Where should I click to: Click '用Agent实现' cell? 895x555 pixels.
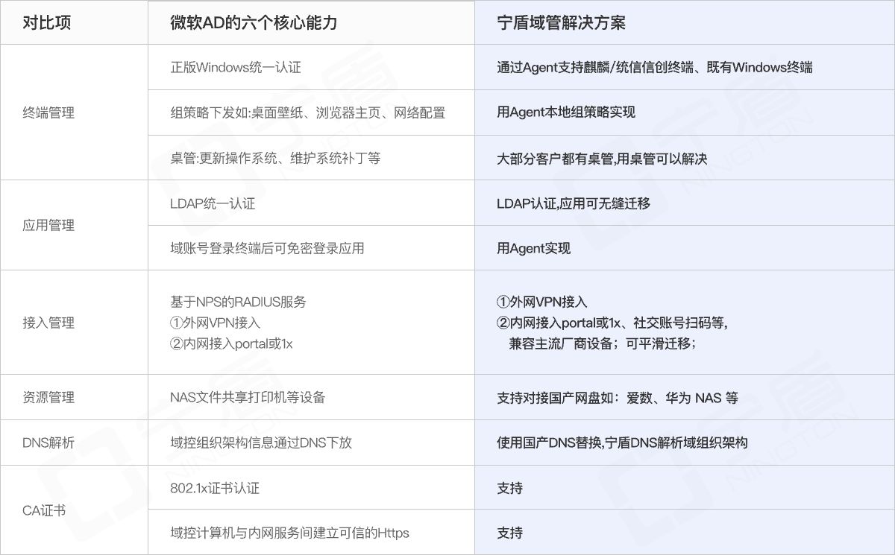pos(685,248)
